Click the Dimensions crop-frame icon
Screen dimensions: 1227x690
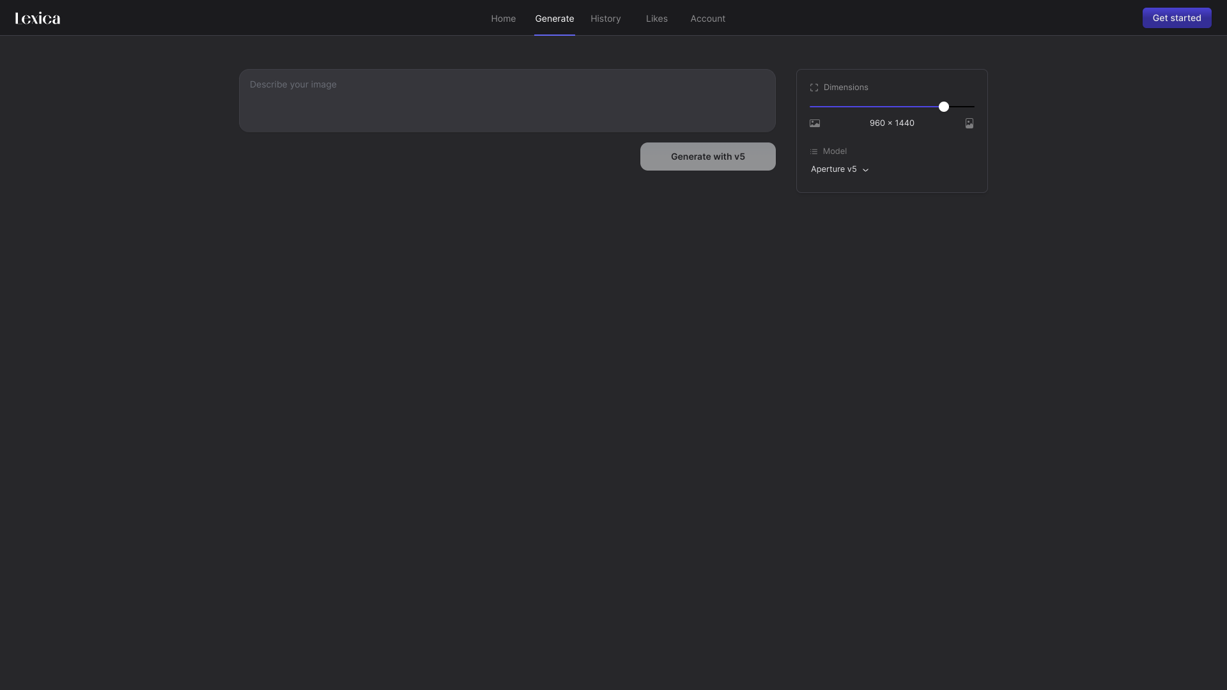tap(814, 87)
